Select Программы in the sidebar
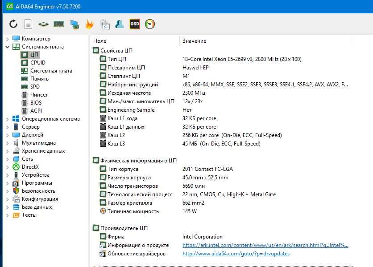 pos(37,183)
